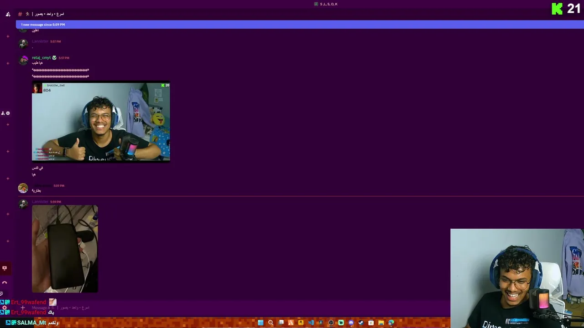Stop screen sharing icon in left sidebar
This screenshot has height=328, width=584.
pyautogui.click(x=5, y=268)
